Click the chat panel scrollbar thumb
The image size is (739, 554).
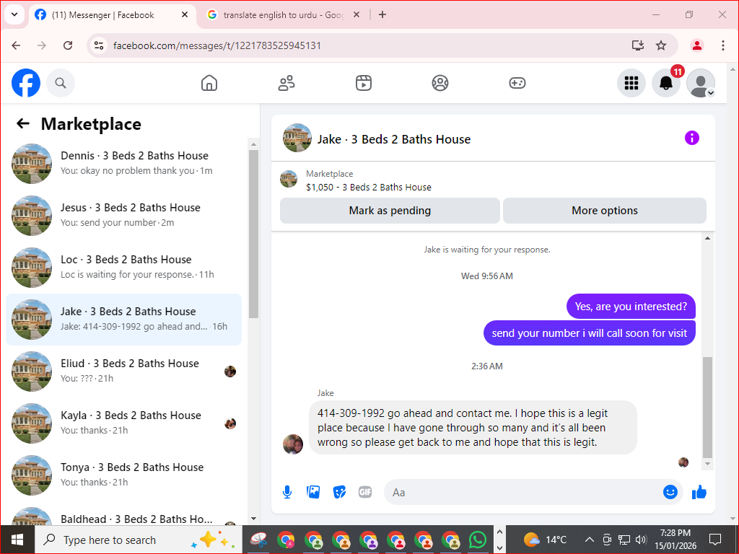(707, 408)
